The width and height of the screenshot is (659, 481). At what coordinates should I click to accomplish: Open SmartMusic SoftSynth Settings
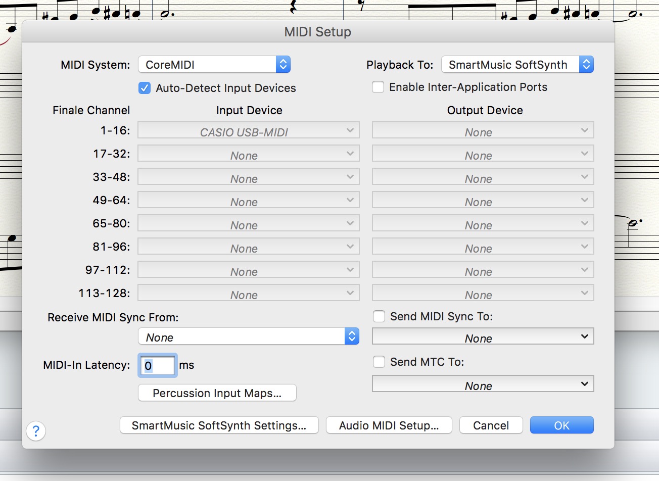click(219, 425)
